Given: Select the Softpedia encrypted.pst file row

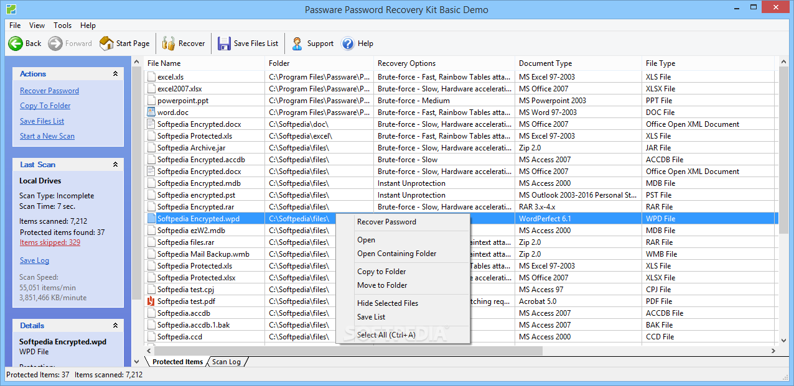Looking at the screenshot, I should [461, 195].
